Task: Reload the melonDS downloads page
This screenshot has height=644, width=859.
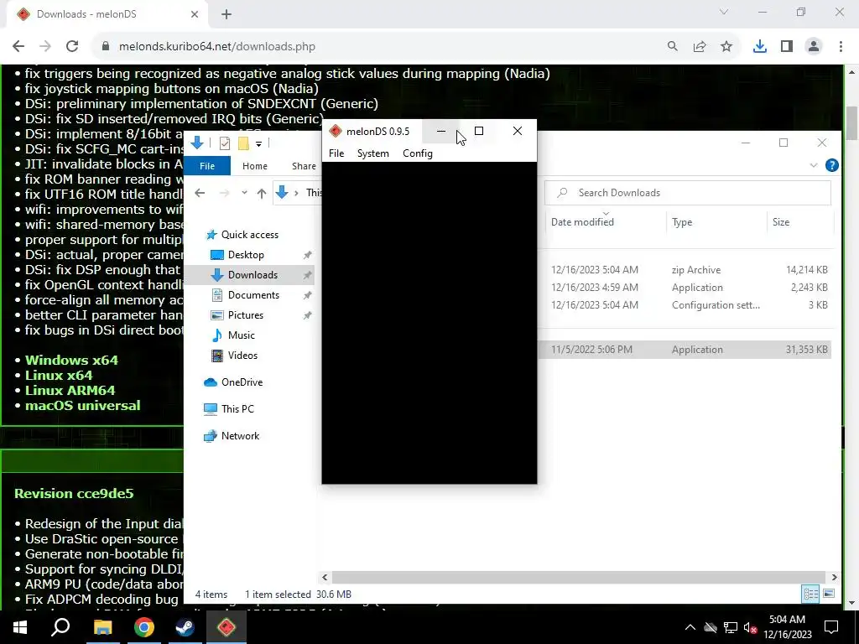Action: pos(72,47)
